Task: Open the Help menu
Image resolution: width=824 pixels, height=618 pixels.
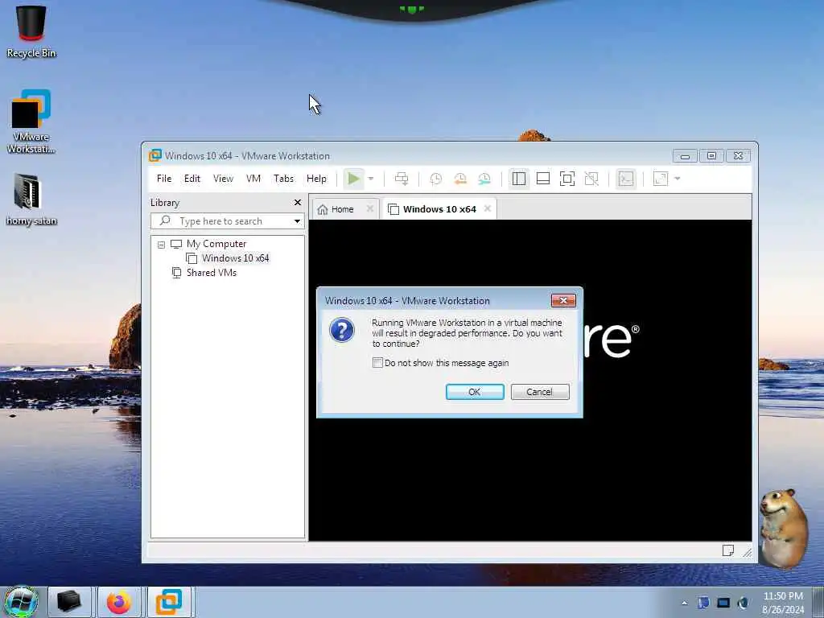Action: 316,179
